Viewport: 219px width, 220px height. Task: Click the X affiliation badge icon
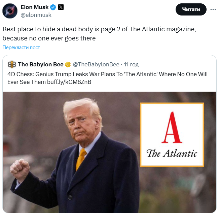click(x=61, y=7)
